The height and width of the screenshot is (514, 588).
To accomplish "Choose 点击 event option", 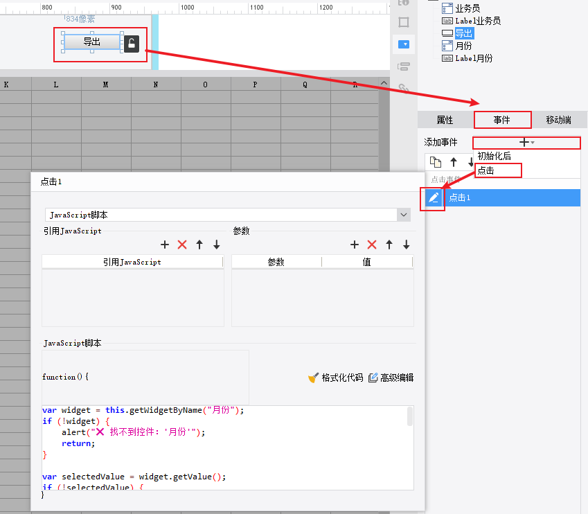I will [486, 170].
